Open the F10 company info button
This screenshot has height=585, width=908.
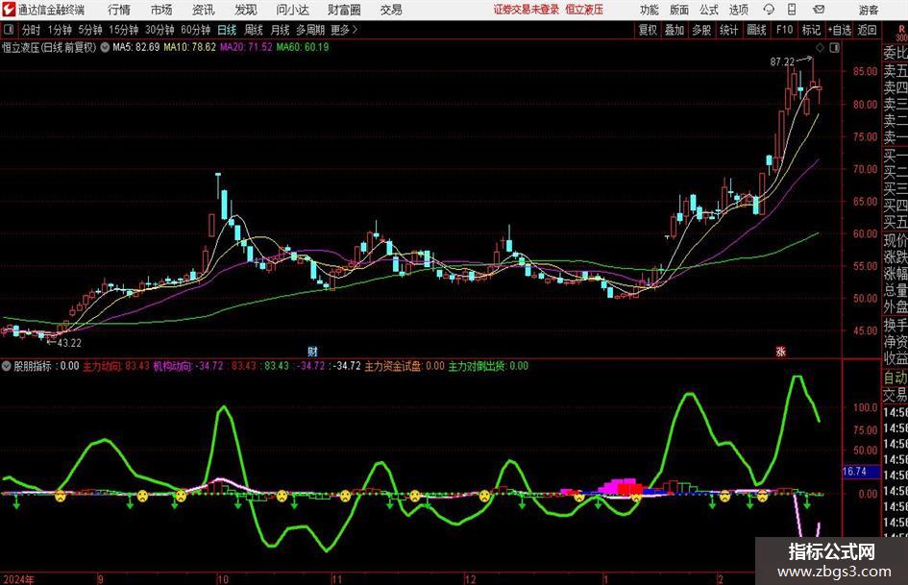point(785,30)
